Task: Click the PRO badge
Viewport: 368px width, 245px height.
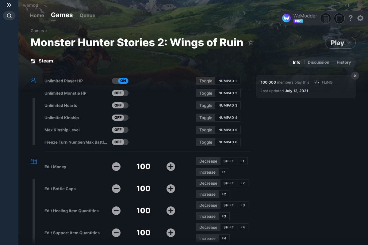Action: (x=298, y=21)
